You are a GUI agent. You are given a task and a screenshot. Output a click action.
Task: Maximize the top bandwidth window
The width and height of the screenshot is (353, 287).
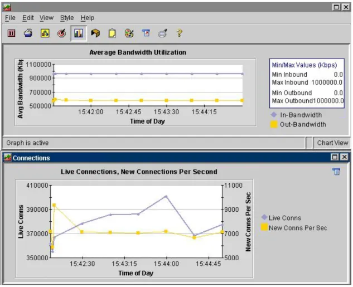click(x=336, y=7)
